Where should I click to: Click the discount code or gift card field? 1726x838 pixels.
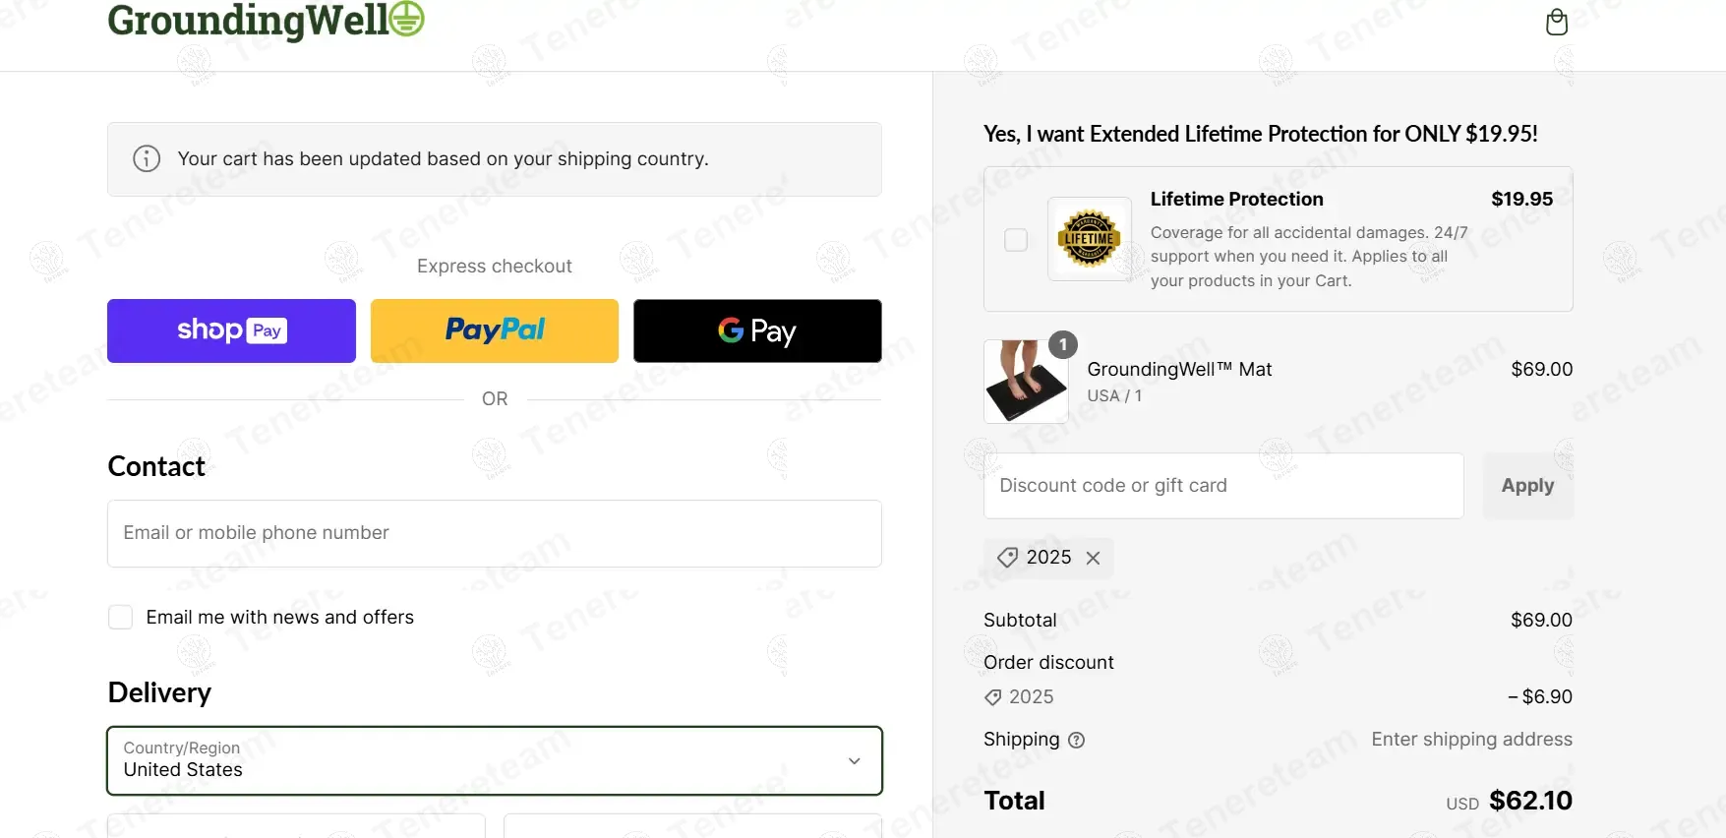tap(1222, 486)
